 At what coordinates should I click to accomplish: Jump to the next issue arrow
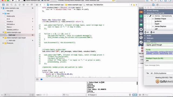[x=136, y=5]
